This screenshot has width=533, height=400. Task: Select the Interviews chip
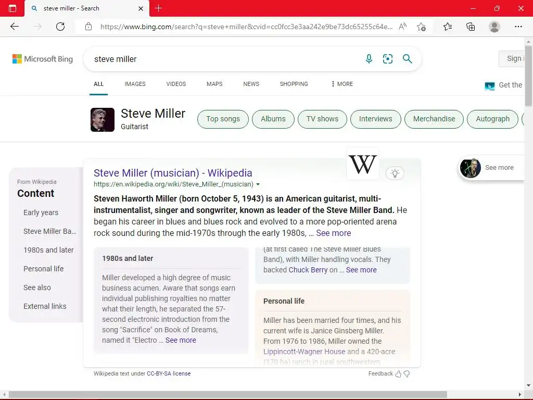tap(376, 119)
